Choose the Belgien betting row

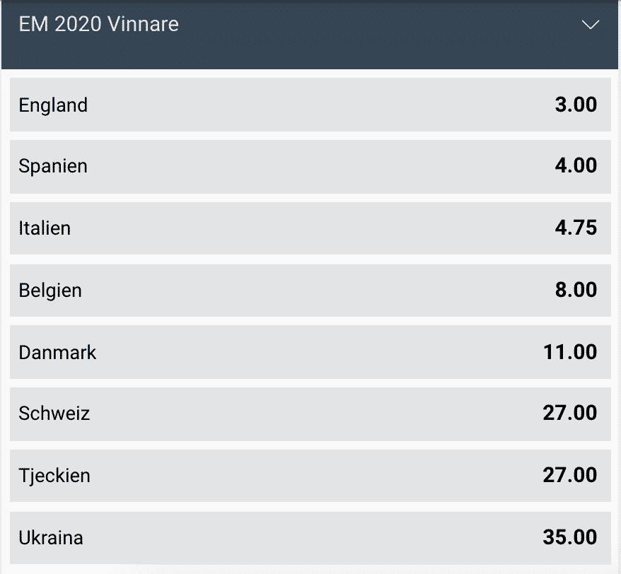310,290
